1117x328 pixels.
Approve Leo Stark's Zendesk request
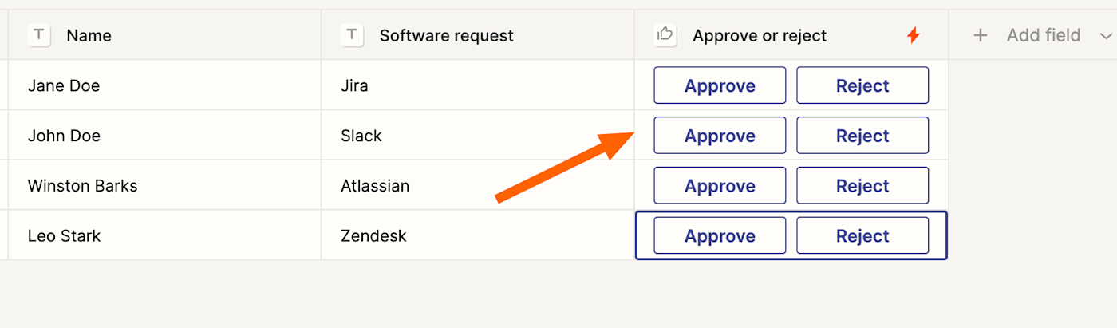[720, 236]
